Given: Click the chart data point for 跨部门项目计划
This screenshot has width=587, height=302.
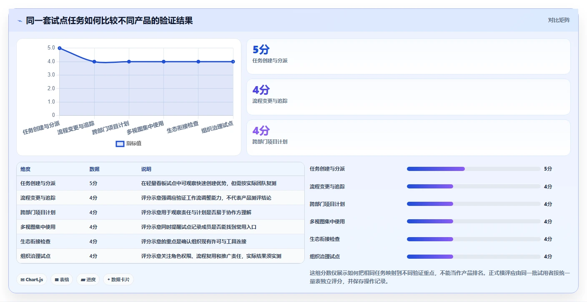Looking at the screenshot, I should [x=129, y=62].
